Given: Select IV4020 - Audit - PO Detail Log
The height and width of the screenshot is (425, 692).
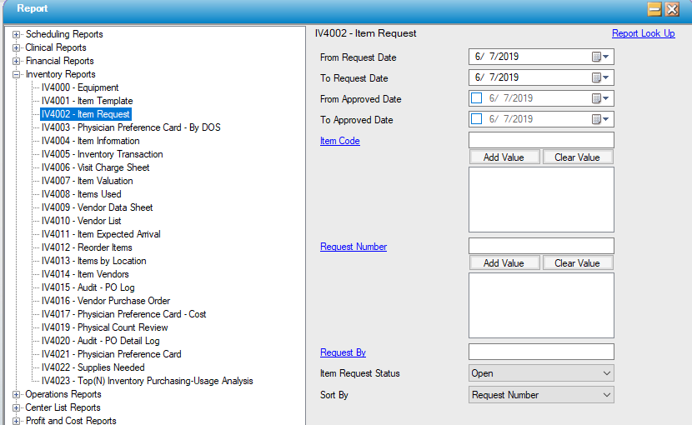Looking at the screenshot, I should click(x=101, y=341).
